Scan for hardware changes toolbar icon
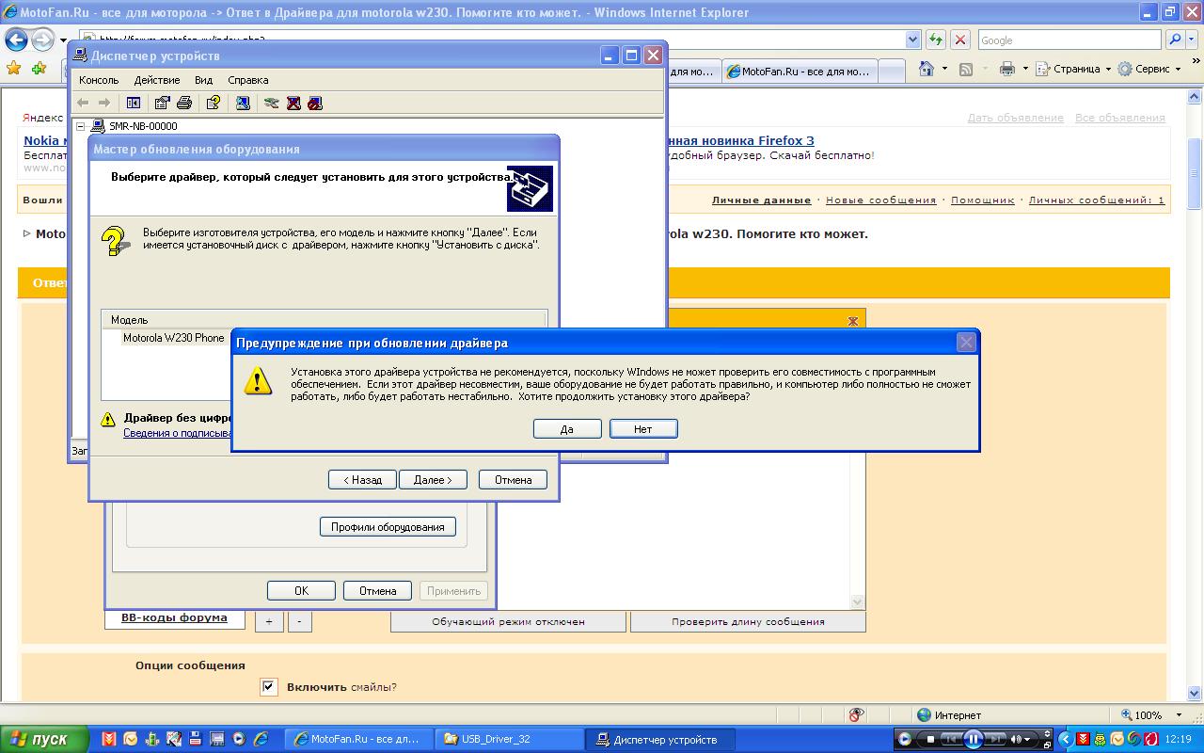Screen dimensions: 1204x753 click(243, 103)
